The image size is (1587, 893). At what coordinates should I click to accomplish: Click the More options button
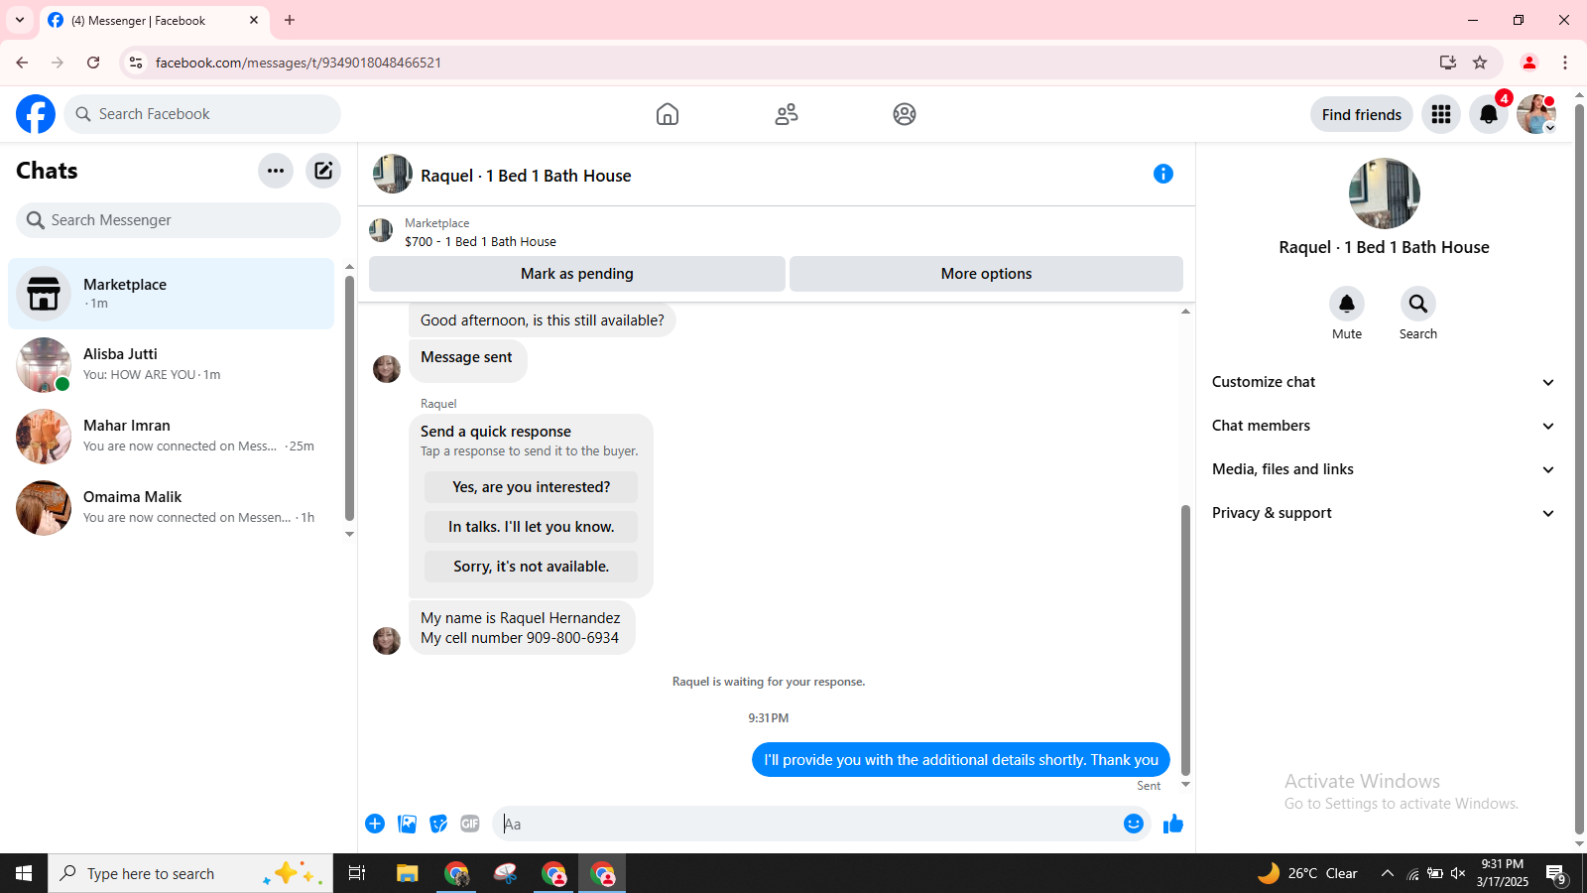tap(986, 274)
